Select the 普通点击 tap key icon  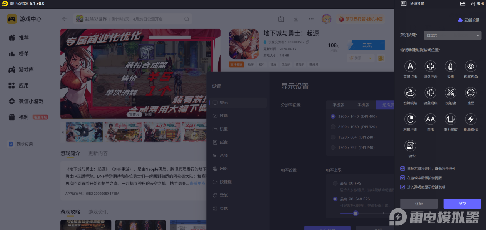pos(410,66)
